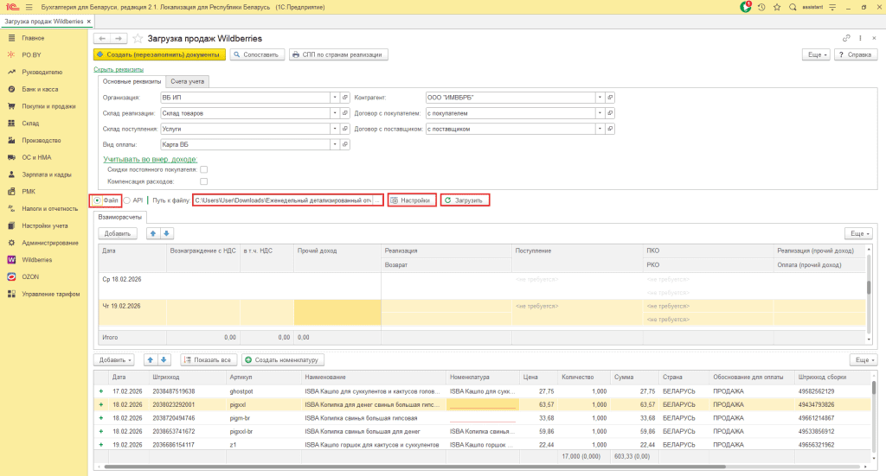Select the Файл radio button
The width and height of the screenshot is (886, 476).
tap(97, 200)
